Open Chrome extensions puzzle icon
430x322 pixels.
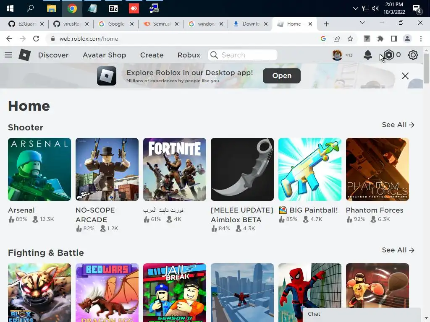(380, 39)
